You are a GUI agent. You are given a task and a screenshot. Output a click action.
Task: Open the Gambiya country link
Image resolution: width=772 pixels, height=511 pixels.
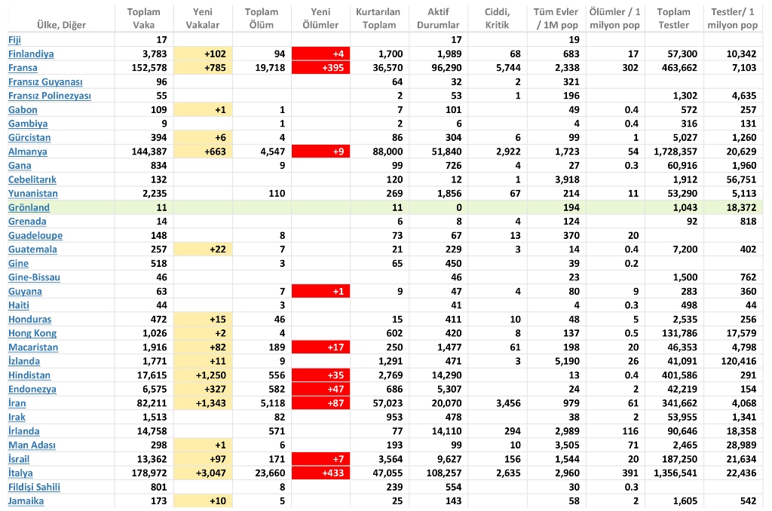coord(28,124)
